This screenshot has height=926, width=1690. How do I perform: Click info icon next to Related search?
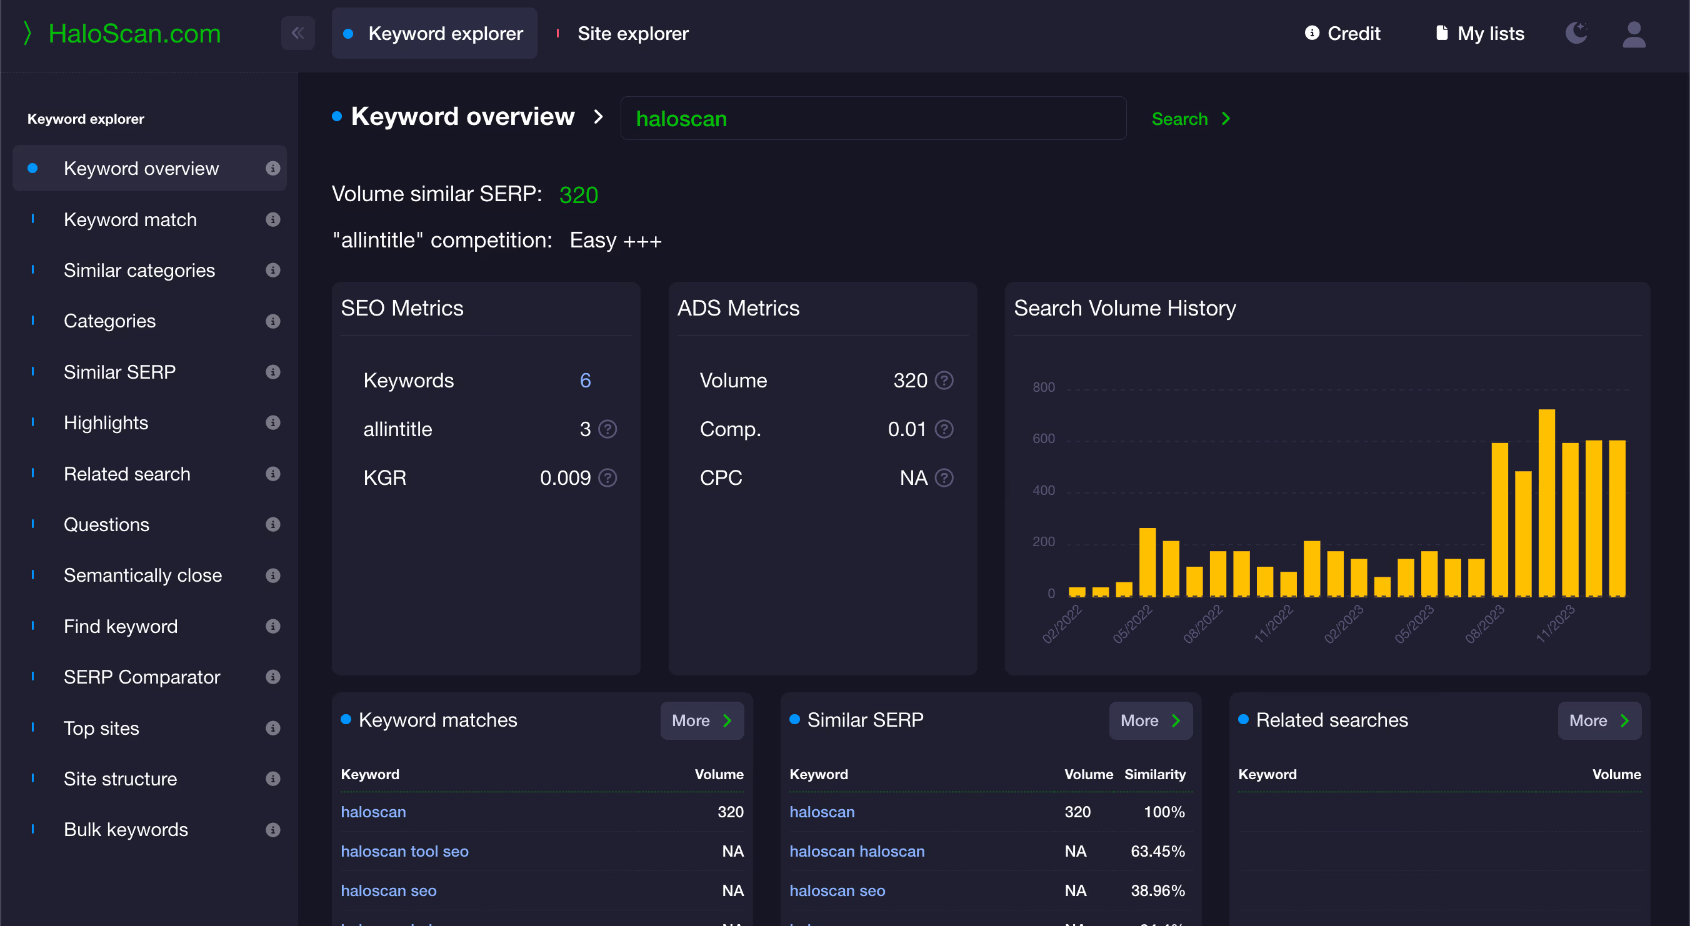[x=273, y=474]
